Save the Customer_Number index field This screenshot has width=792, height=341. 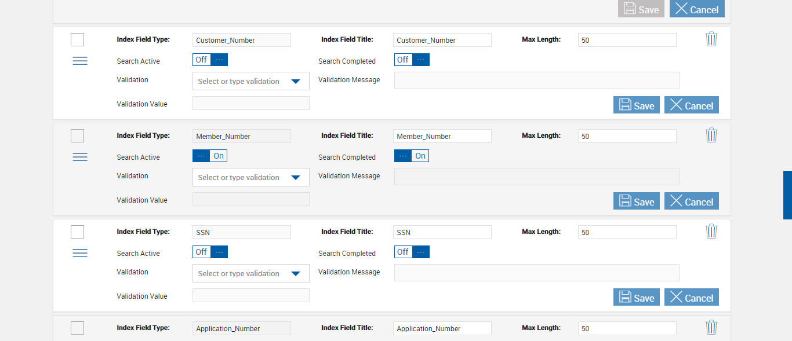pyautogui.click(x=636, y=105)
